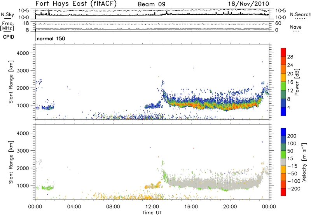Click the Time UT axis title

tap(152, 213)
